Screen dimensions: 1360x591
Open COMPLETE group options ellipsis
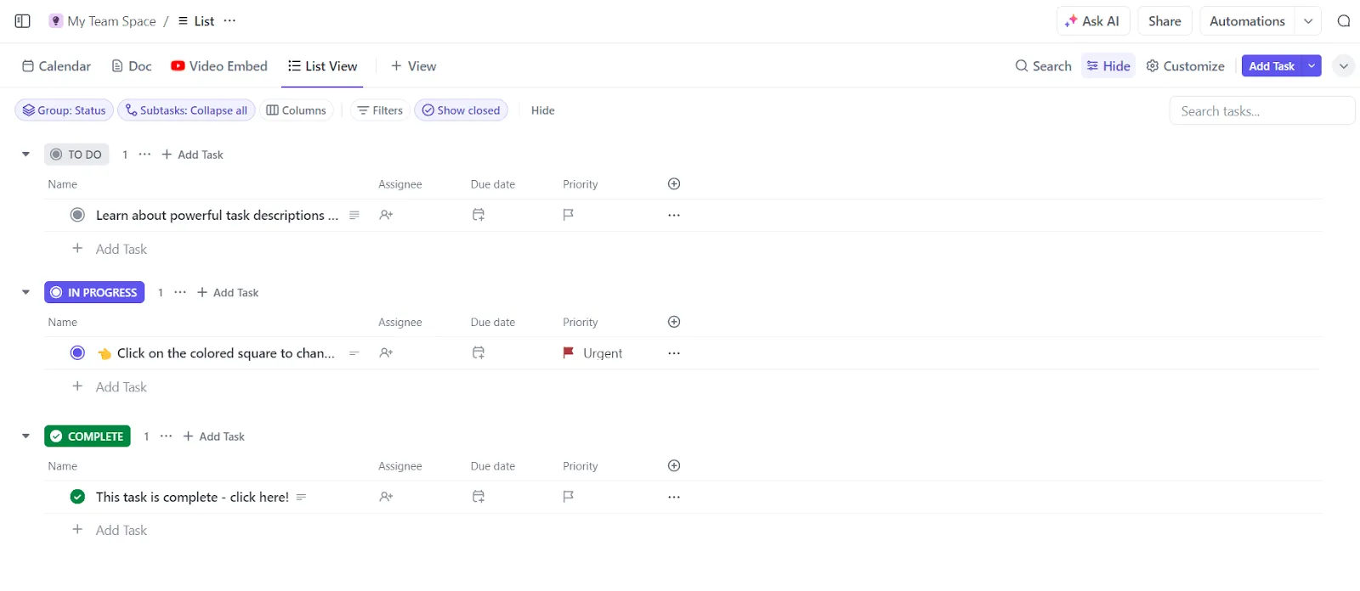coord(166,436)
